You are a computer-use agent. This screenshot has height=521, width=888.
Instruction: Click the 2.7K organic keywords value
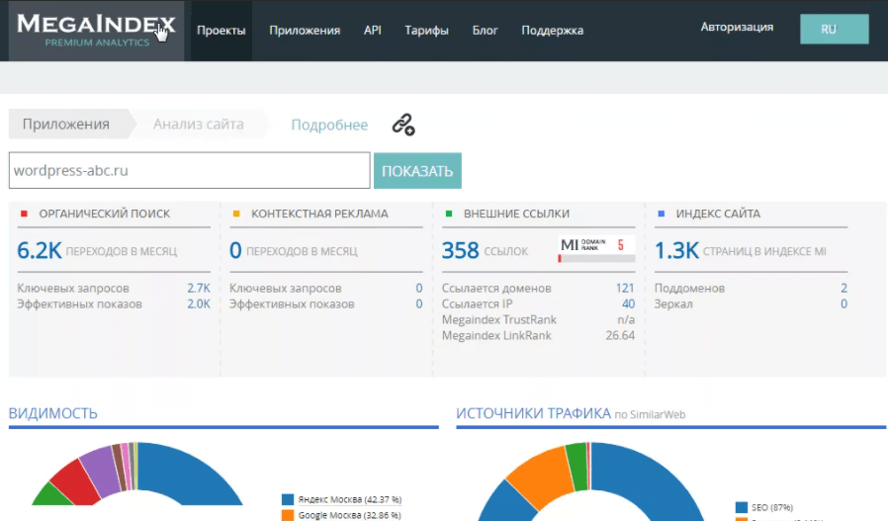(199, 288)
